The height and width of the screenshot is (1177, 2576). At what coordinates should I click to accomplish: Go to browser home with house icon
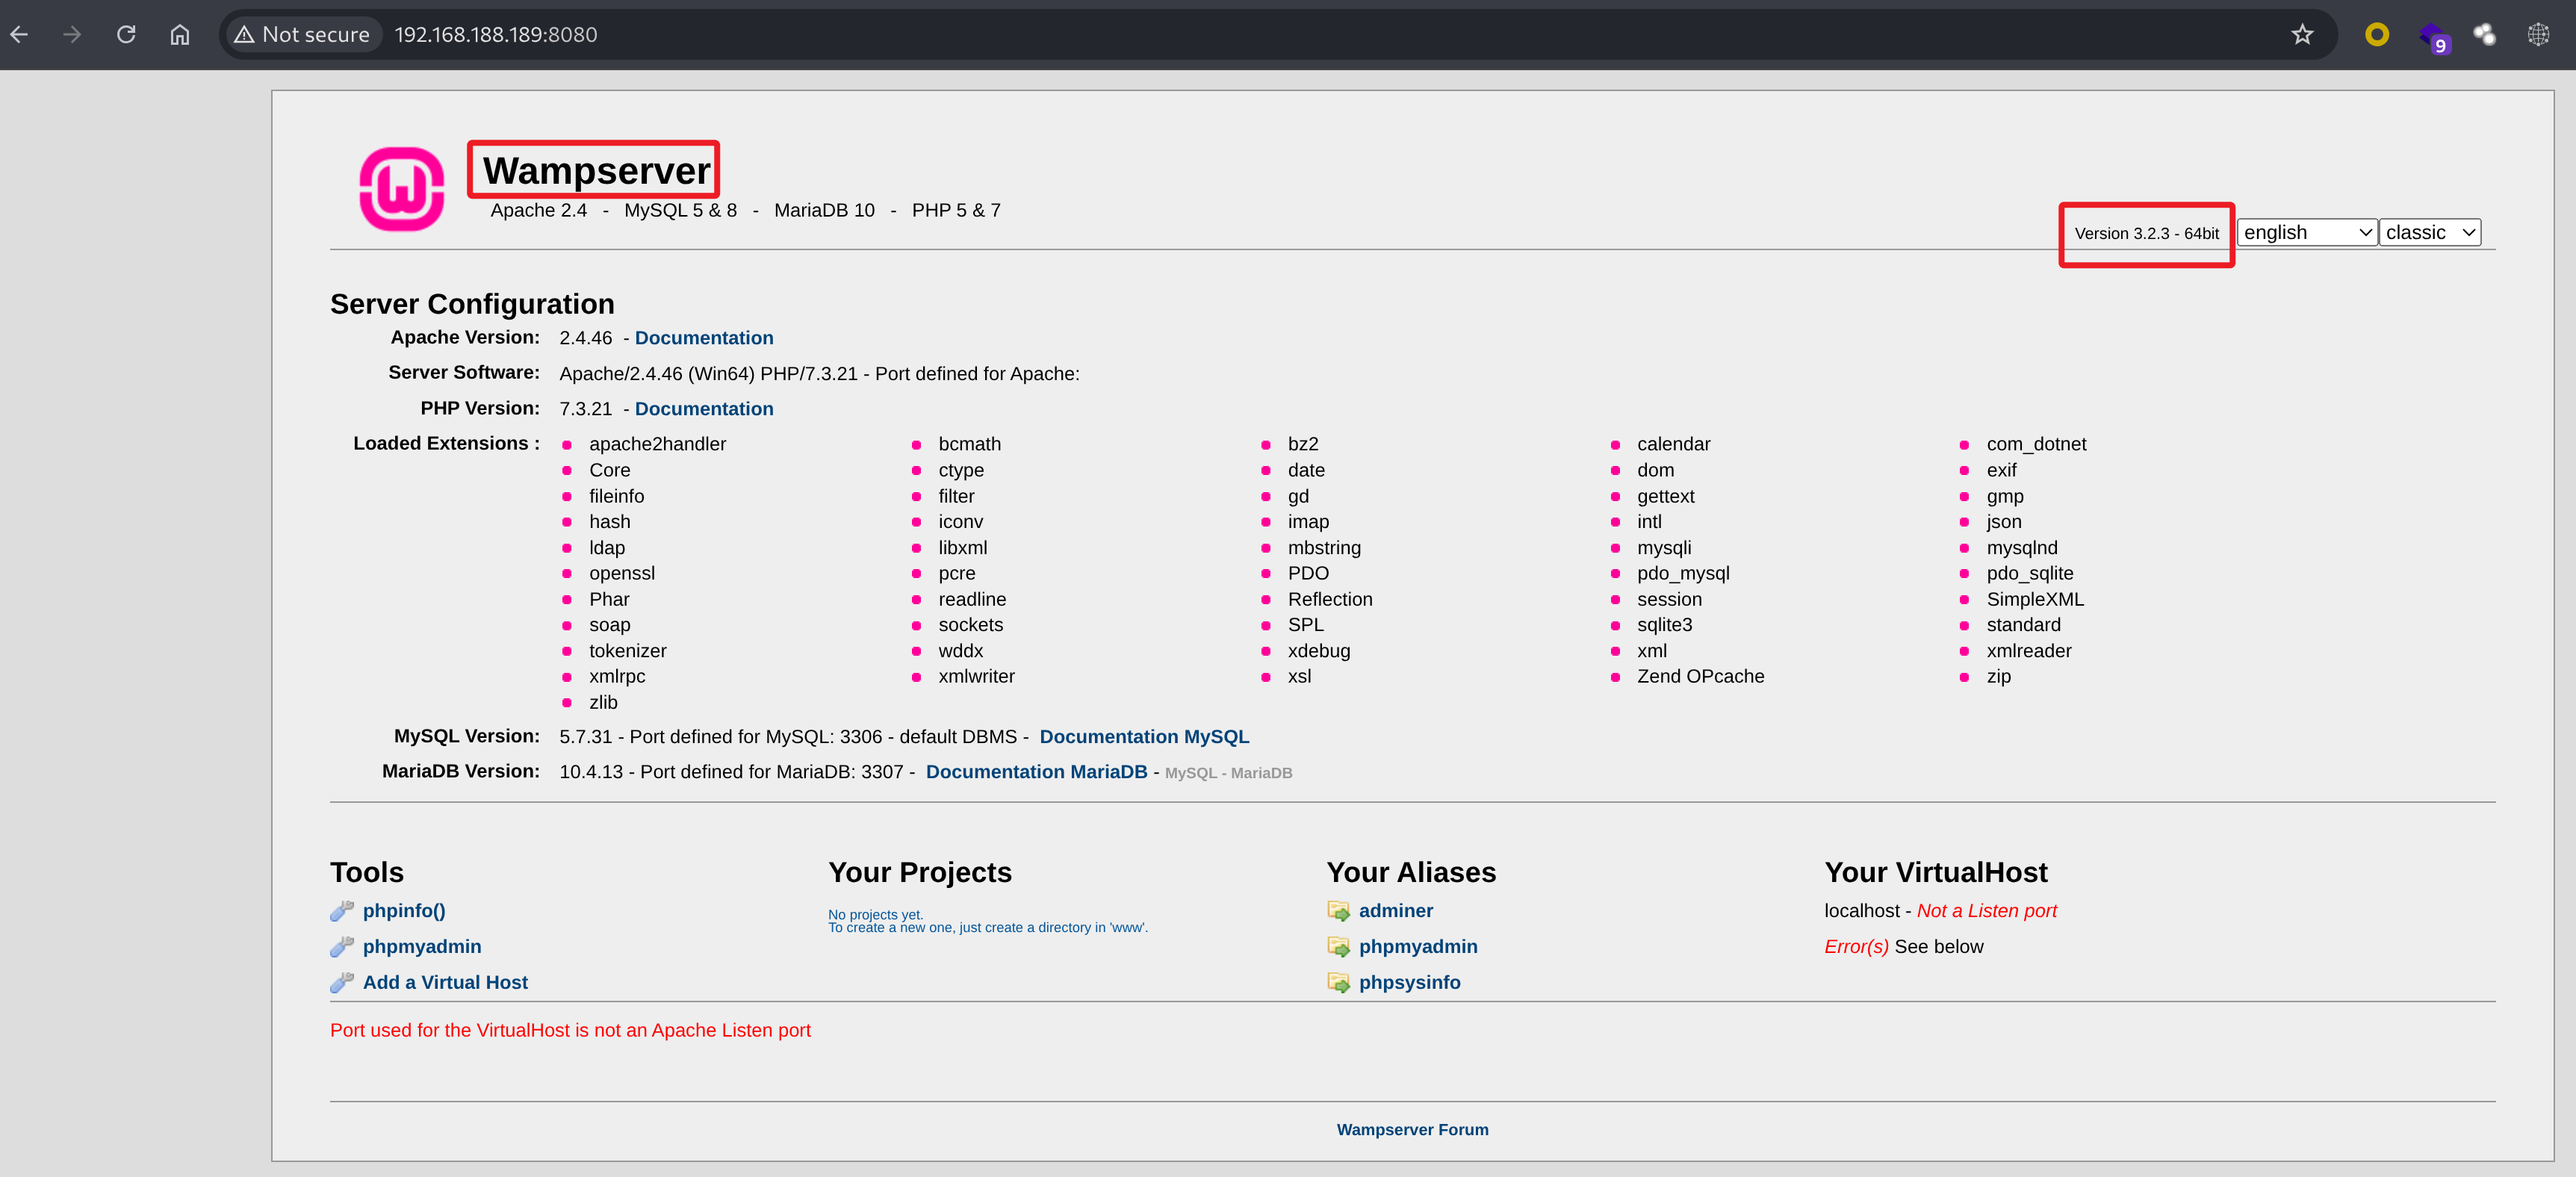coord(180,35)
